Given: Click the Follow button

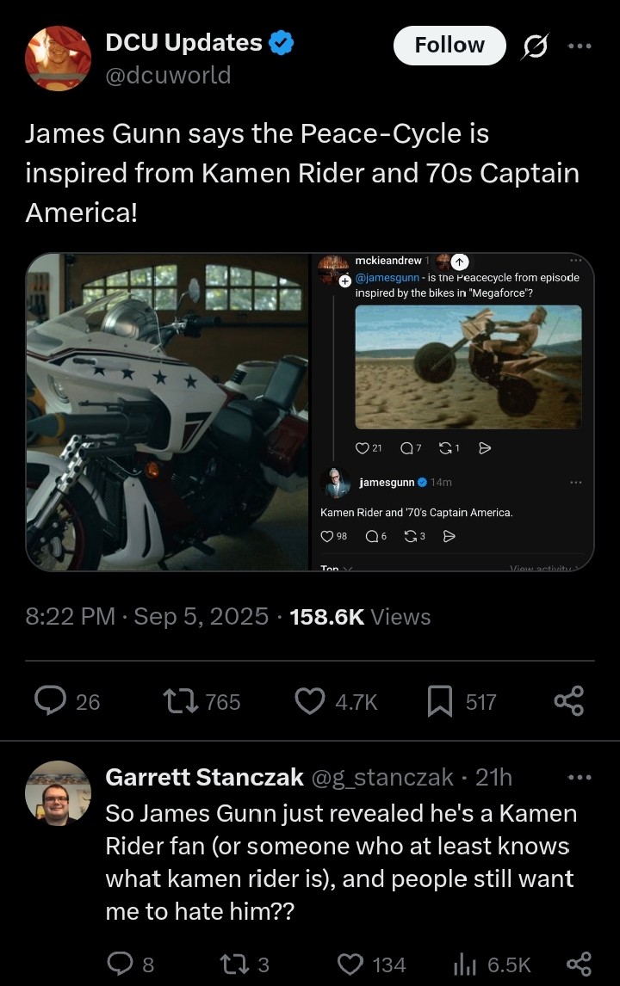Looking at the screenshot, I should [449, 46].
